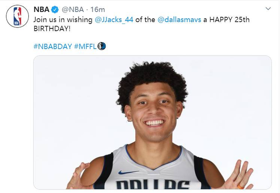Click the player's curly hair in photo
Image resolution: width=280 pixels, height=193 pixels.
click(x=152, y=78)
